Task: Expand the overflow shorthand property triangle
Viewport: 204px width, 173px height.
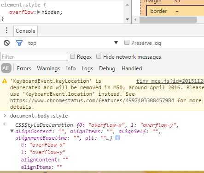Action: (x=39, y=12)
